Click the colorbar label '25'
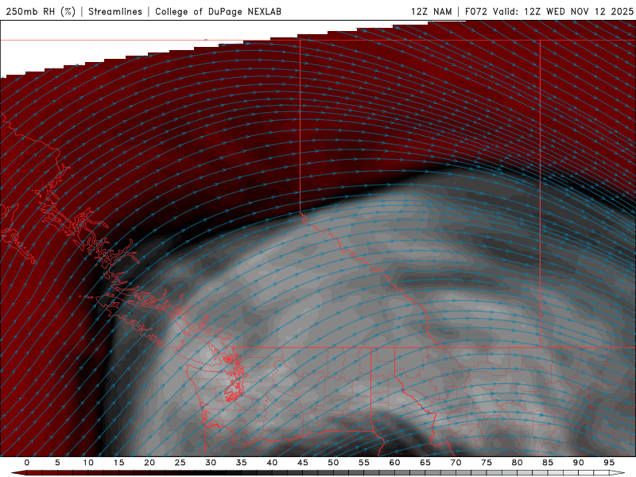This screenshot has width=636, height=477. pos(180,463)
